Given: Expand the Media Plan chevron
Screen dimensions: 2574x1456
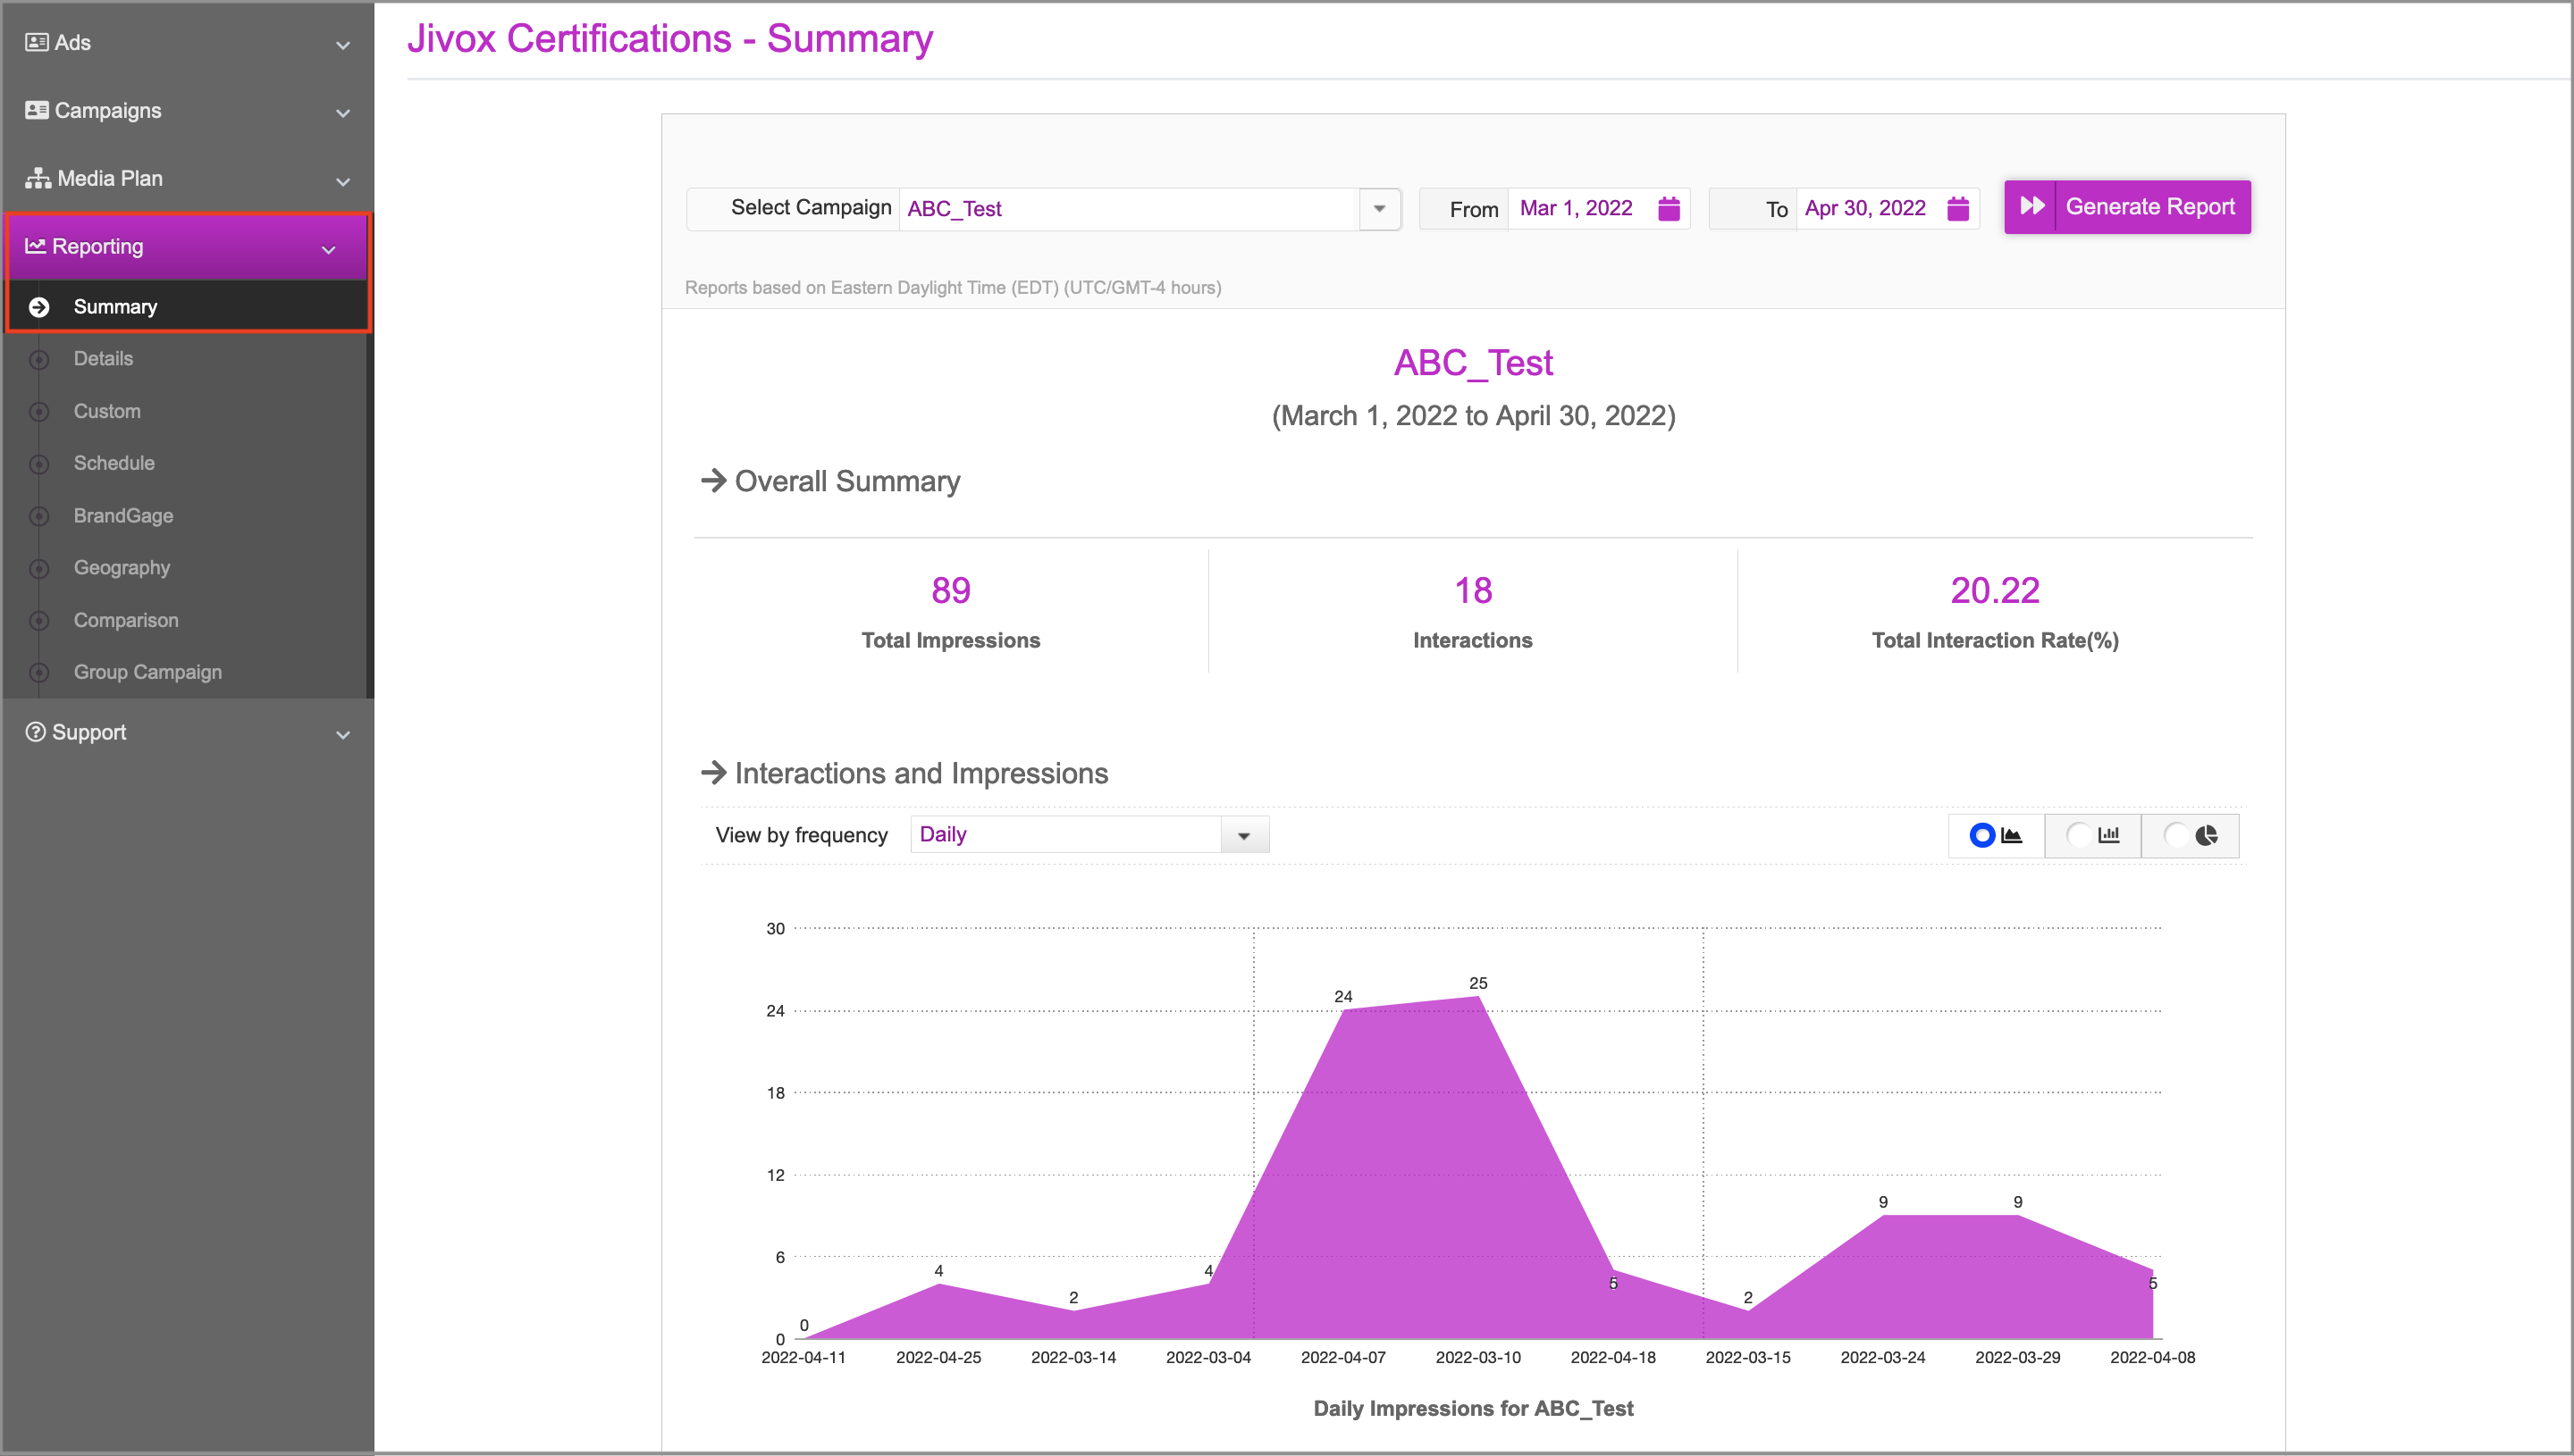Looking at the screenshot, I should [x=343, y=181].
